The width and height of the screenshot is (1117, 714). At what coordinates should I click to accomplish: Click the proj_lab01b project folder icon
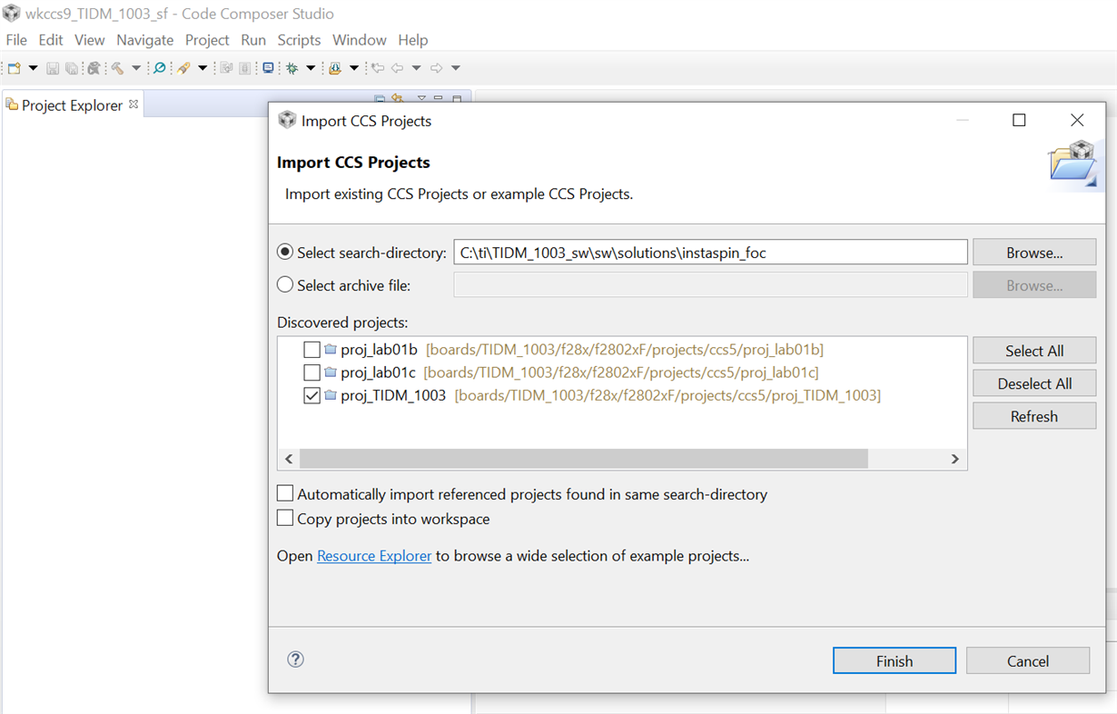331,349
